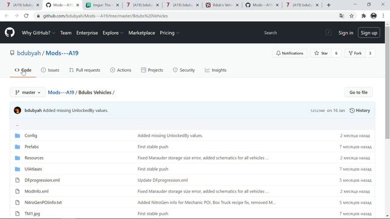The height and width of the screenshot is (219, 390).
Task: Click the 'Update DFprogression.xml' commit message
Action: click(x=163, y=180)
